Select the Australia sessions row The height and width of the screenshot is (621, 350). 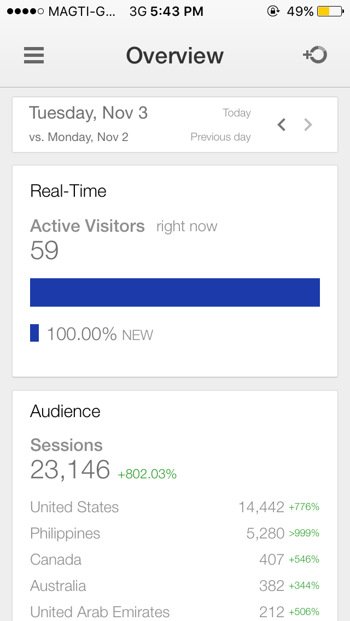coord(175,586)
